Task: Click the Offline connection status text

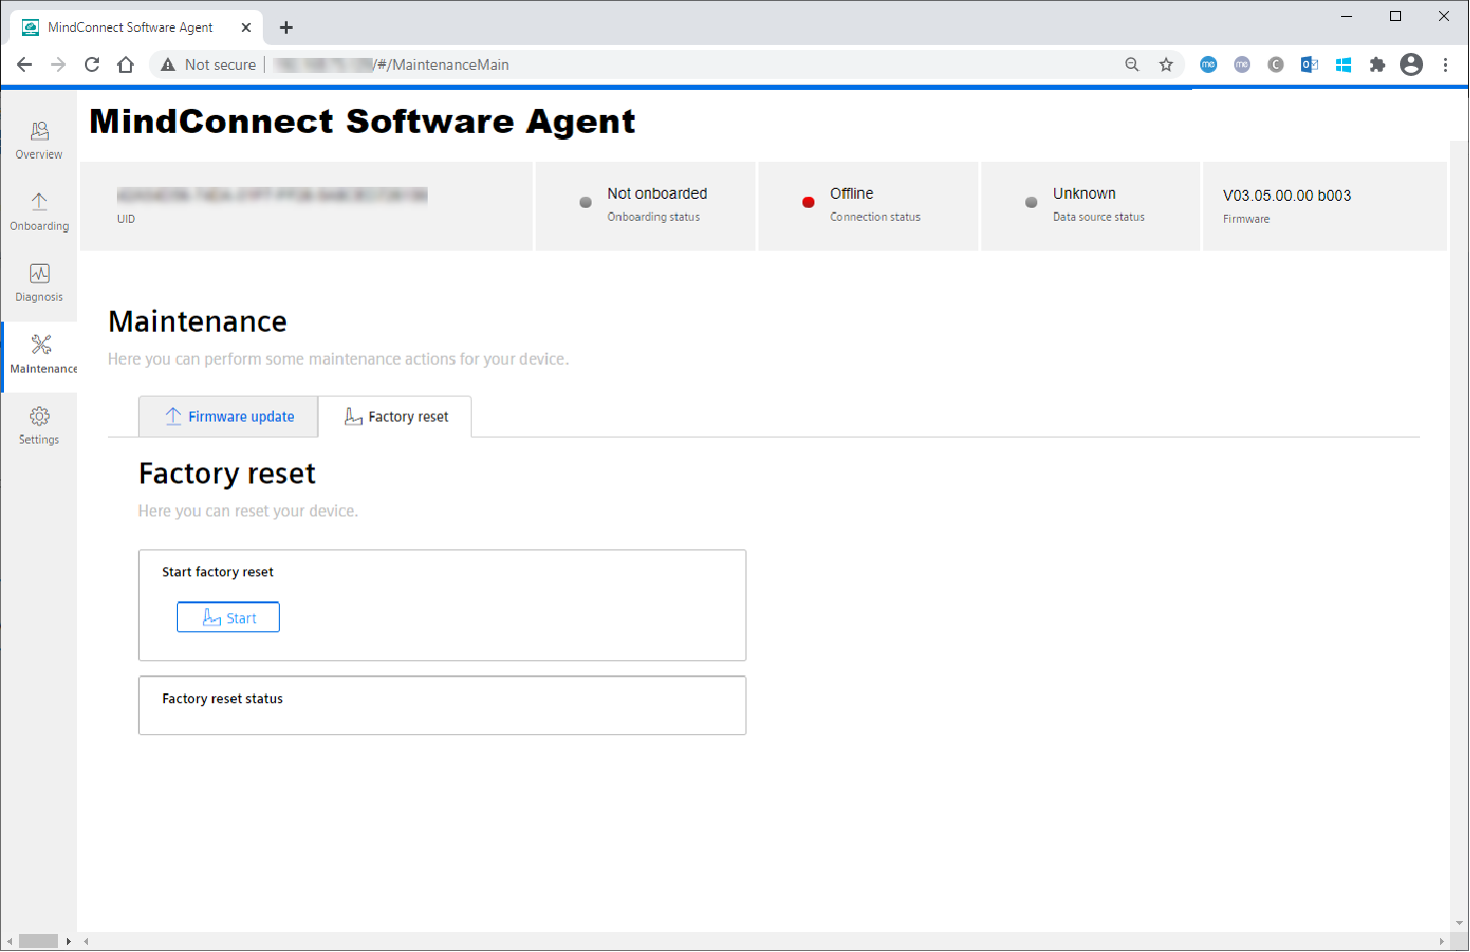Action: point(851,194)
